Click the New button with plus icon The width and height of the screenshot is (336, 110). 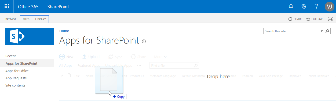click(66, 57)
